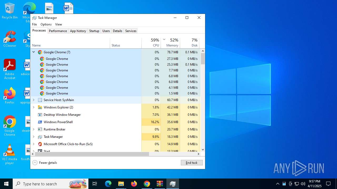Click the taskbar search box

click(x=51, y=184)
